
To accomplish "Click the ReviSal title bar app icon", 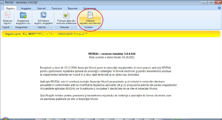I will click(2, 2).
